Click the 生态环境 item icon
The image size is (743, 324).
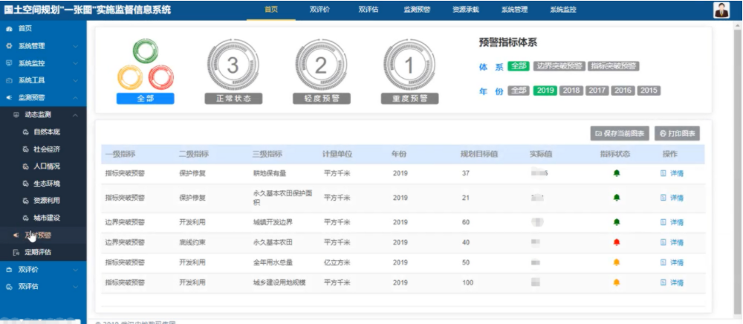(x=25, y=184)
